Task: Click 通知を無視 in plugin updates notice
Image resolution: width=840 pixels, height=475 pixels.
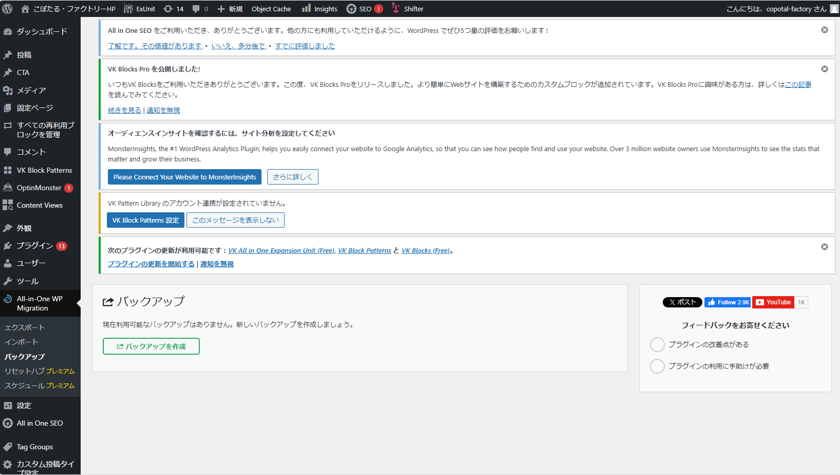Action: pyautogui.click(x=217, y=264)
